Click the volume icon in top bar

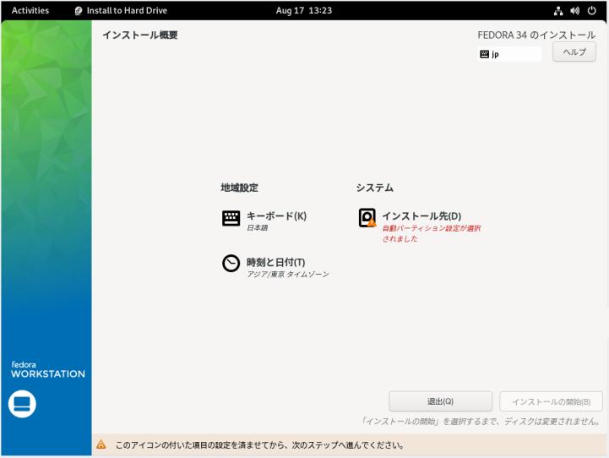[x=575, y=10]
